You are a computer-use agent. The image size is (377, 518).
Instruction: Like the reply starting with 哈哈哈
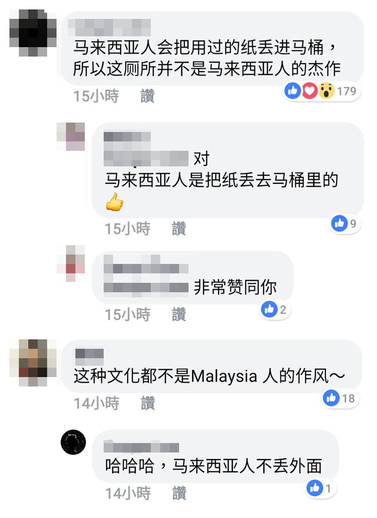tap(179, 493)
